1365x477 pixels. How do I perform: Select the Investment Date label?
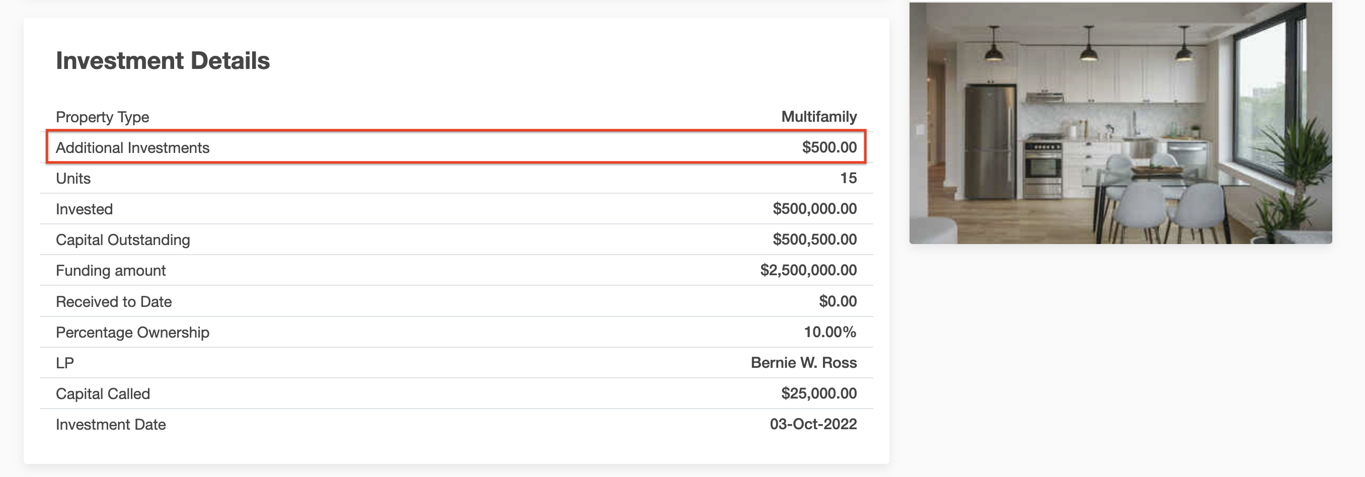[x=111, y=424]
